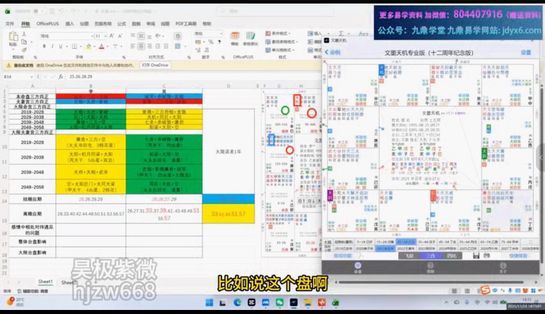Click the italic formatting icon

tap(52, 46)
